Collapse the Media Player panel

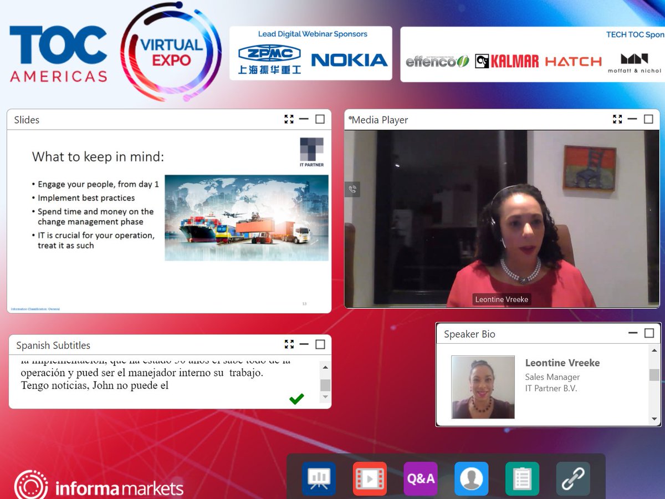click(632, 119)
